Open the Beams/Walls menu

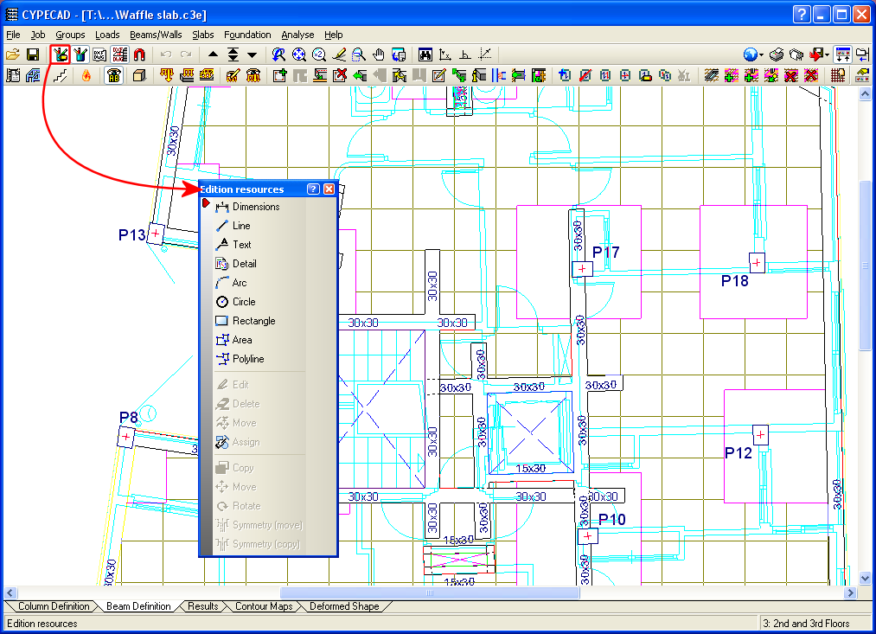tap(156, 35)
